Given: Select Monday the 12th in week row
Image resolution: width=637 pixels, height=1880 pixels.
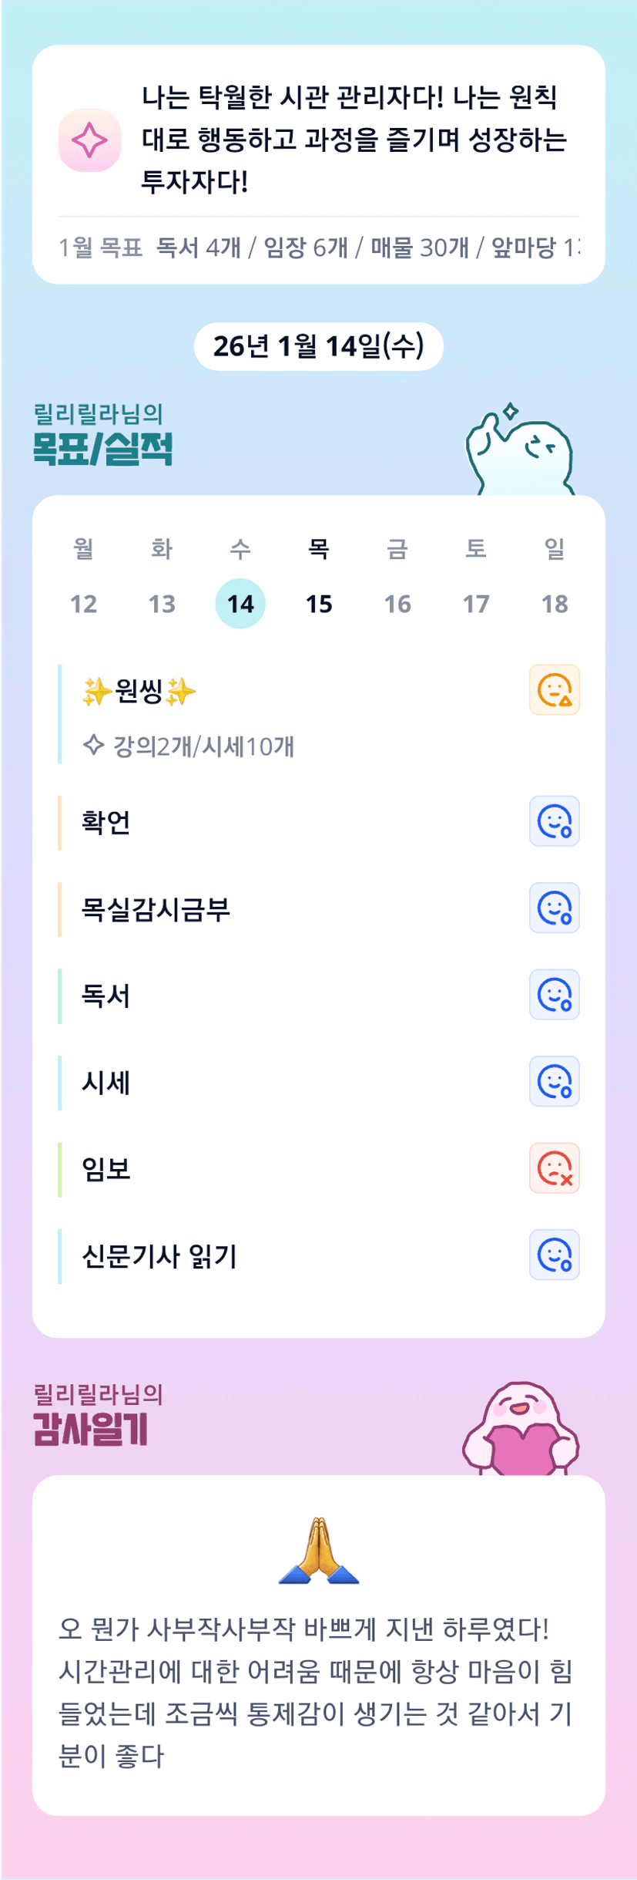Looking at the screenshot, I should 83,603.
